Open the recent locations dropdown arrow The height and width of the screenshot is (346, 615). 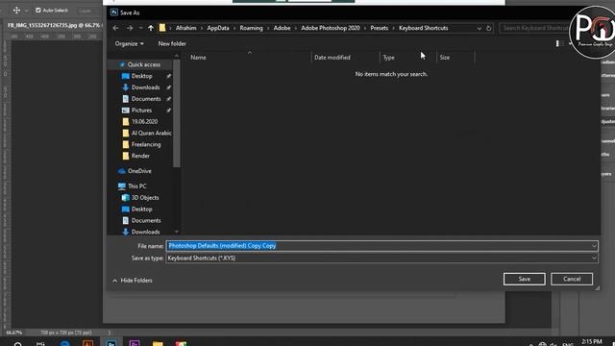tap(141, 28)
